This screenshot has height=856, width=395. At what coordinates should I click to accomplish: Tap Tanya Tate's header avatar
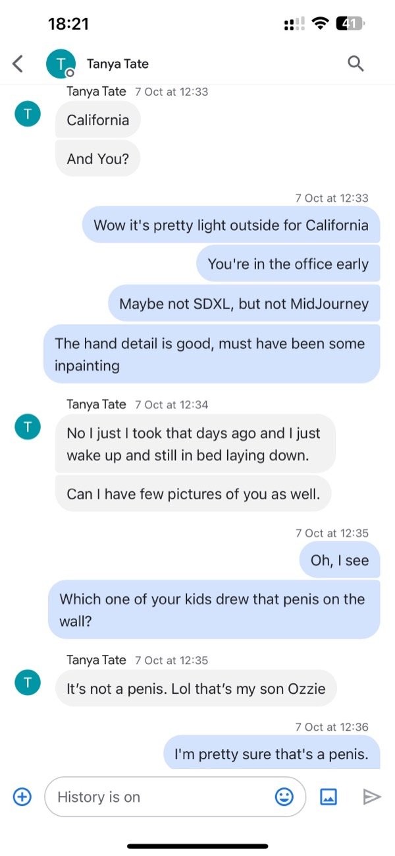[60, 64]
